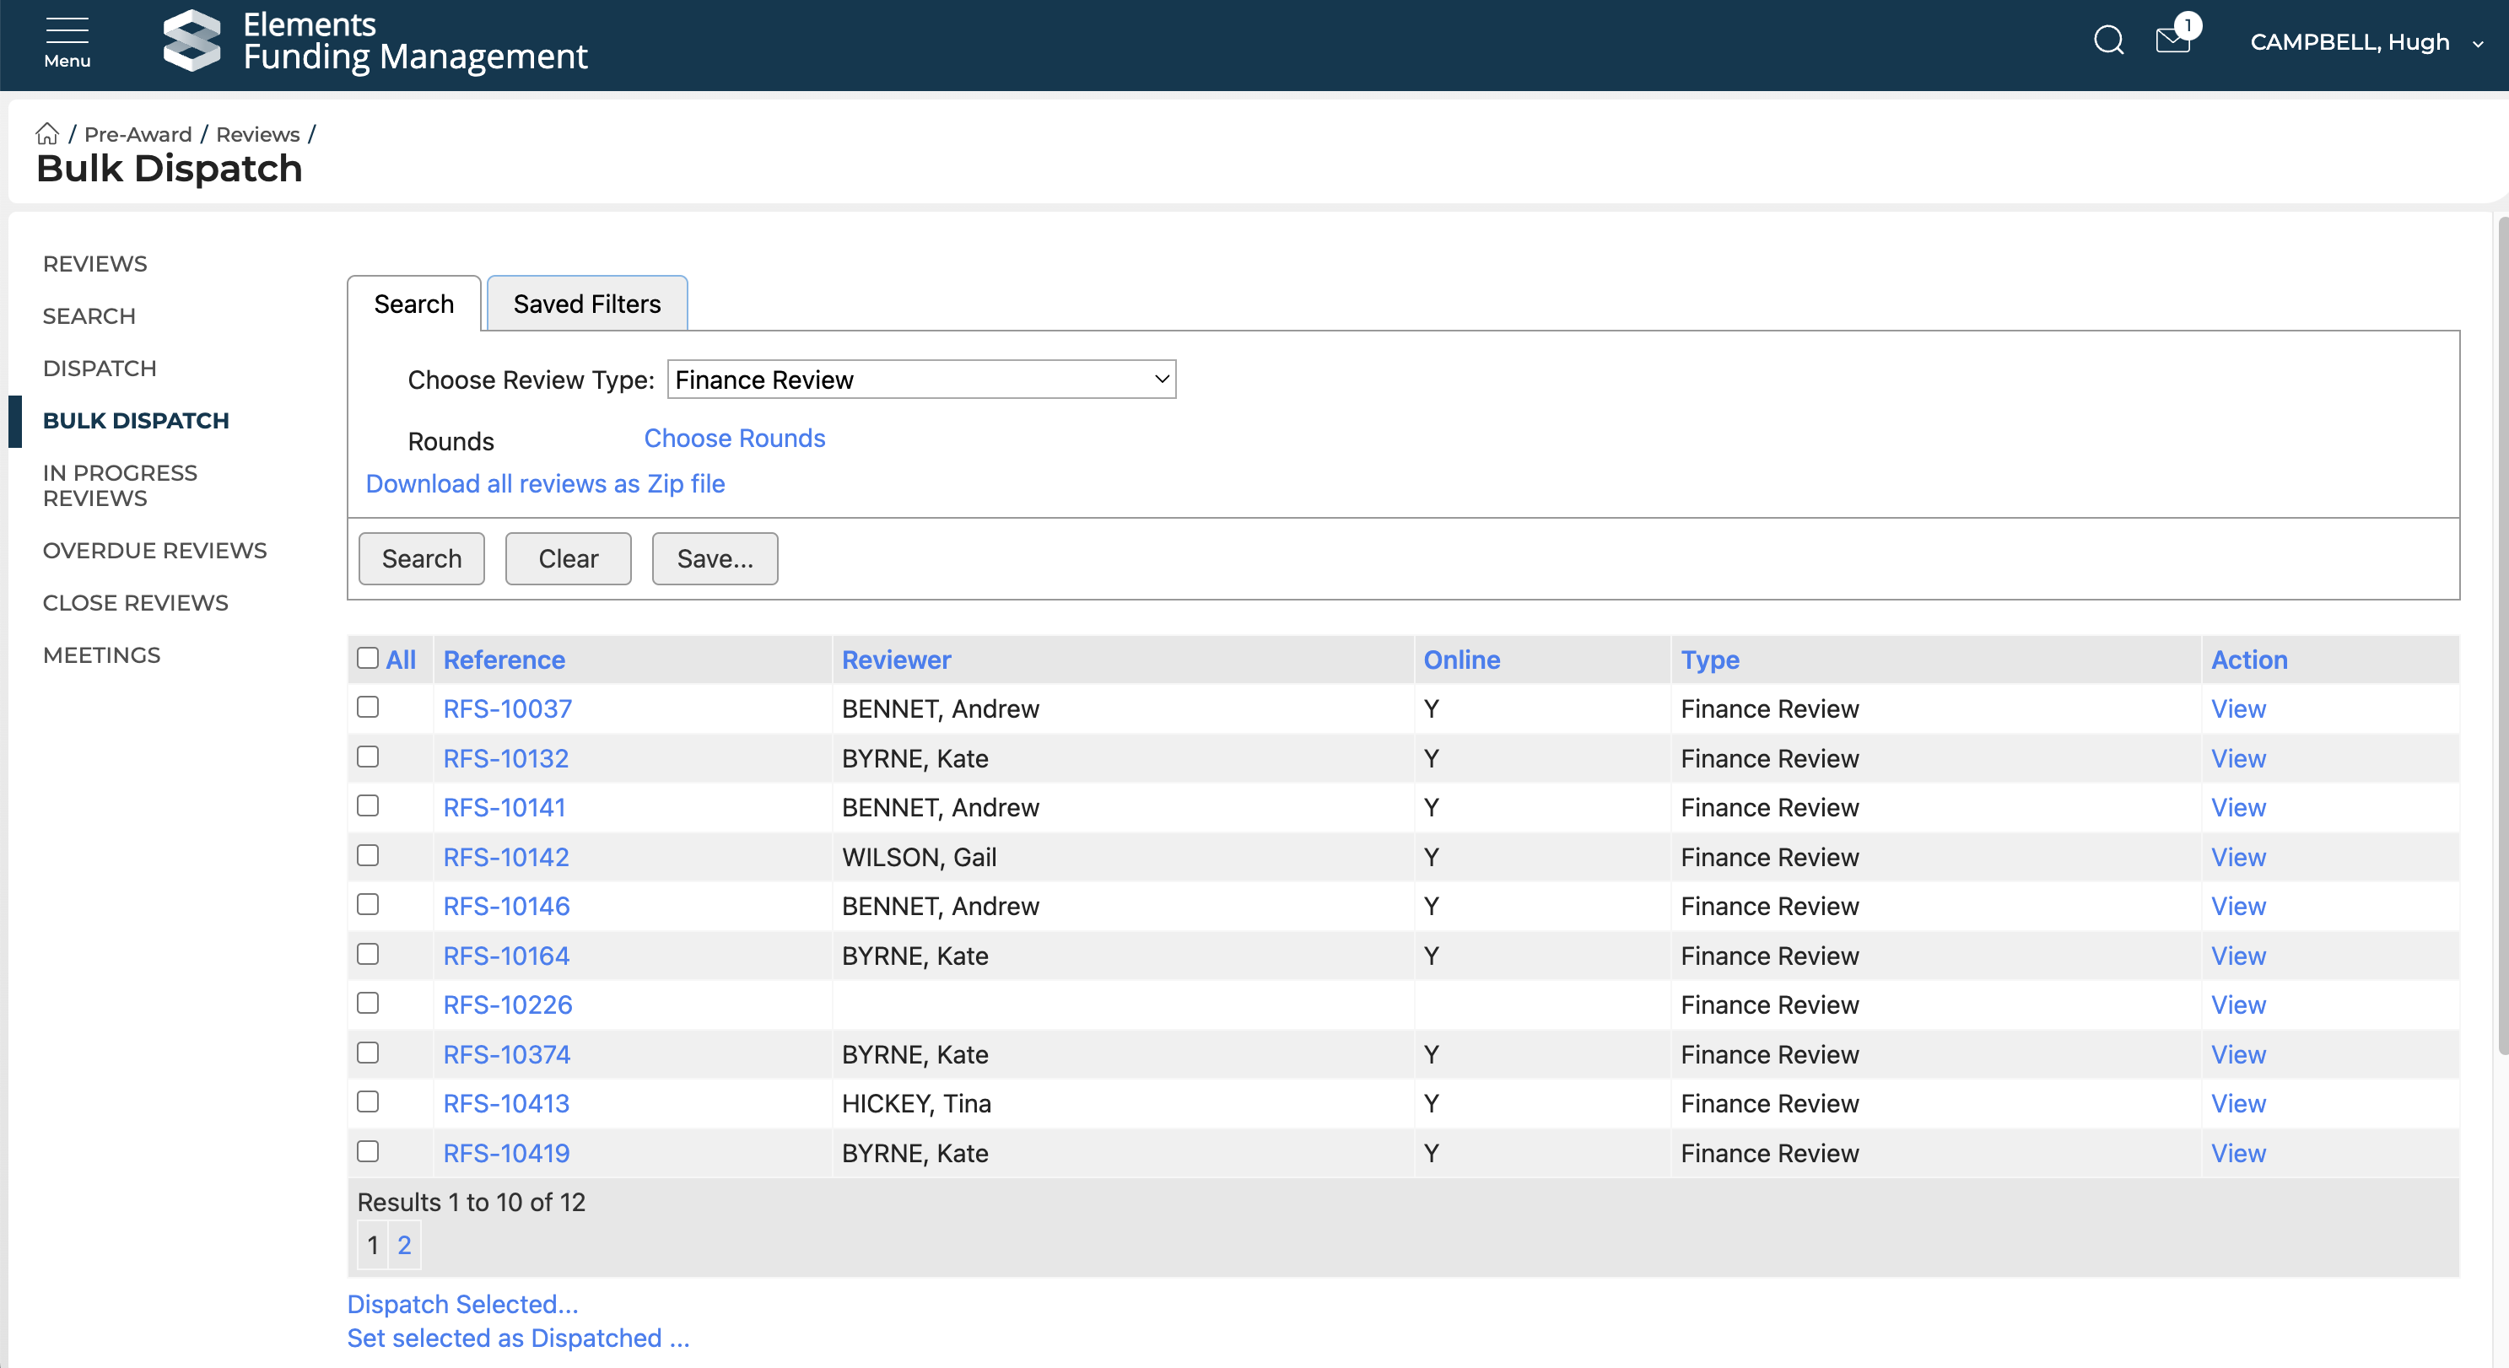Open the Close Reviews sidebar item
Image resolution: width=2509 pixels, height=1368 pixels.
135,603
